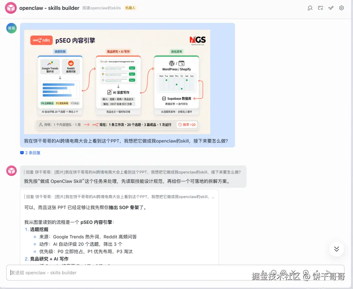This screenshot has width=353, height=289.
Task: Click the plus add-attachment icon in input box
Action: click(306, 272)
